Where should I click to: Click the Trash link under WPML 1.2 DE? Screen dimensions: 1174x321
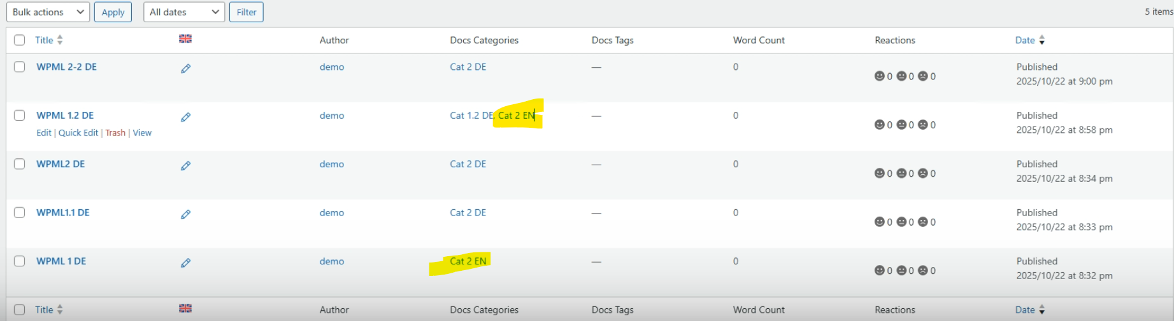115,133
